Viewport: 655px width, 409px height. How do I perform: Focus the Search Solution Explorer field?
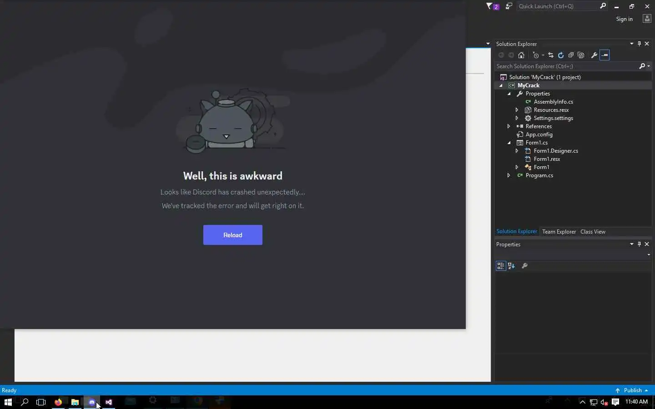(x=566, y=66)
